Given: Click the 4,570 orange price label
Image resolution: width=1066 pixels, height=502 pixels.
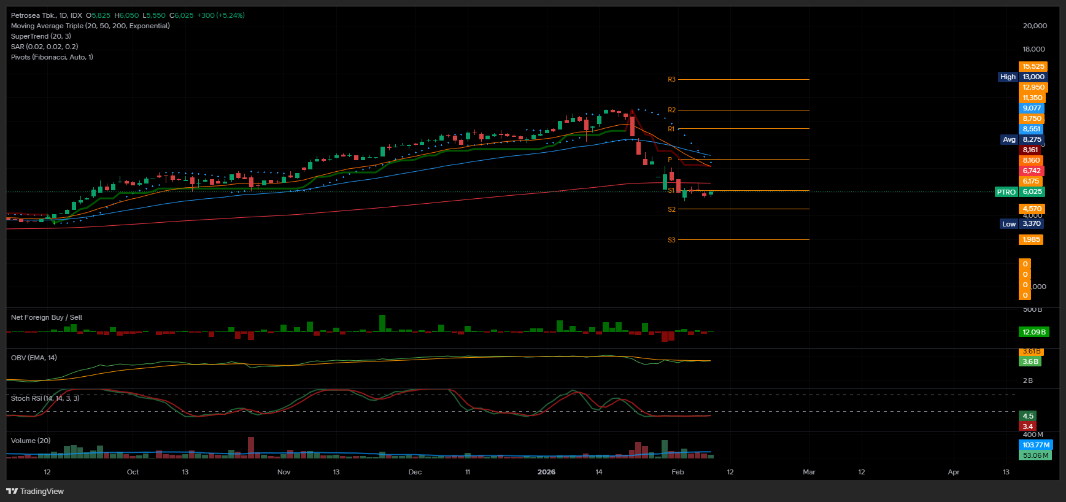Looking at the screenshot, I should click(1032, 209).
